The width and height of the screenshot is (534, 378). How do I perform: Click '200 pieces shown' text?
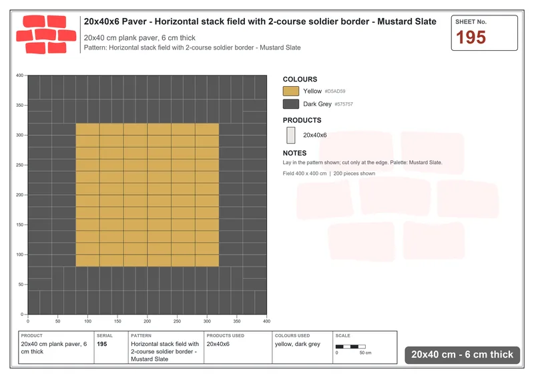pyautogui.click(x=354, y=174)
